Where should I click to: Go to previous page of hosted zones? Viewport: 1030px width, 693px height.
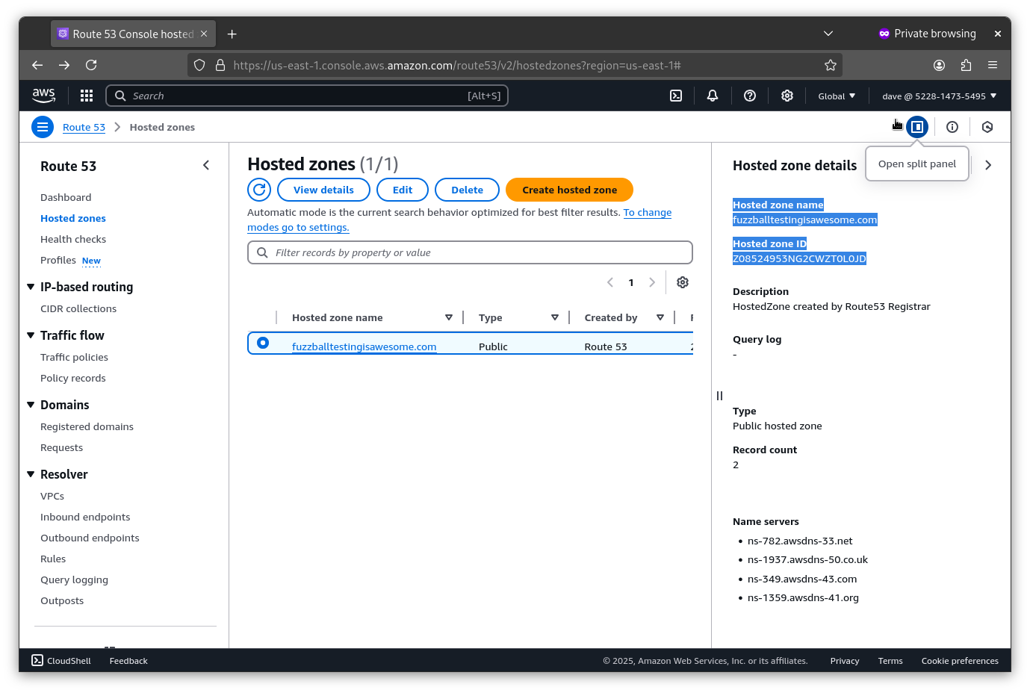610,282
